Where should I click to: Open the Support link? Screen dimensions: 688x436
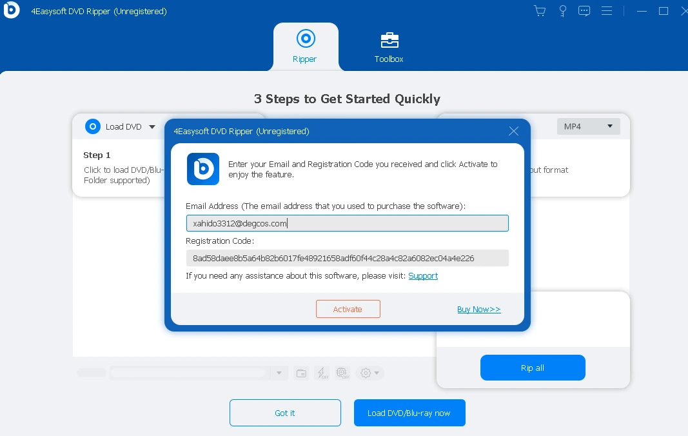click(423, 276)
